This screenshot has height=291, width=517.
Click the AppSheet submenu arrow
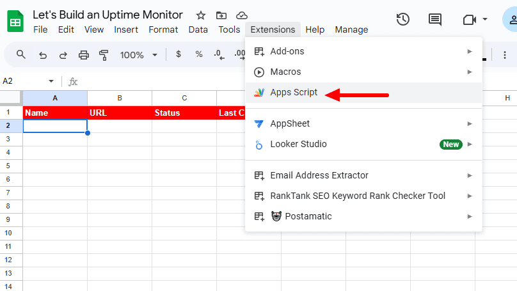(x=470, y=124)
